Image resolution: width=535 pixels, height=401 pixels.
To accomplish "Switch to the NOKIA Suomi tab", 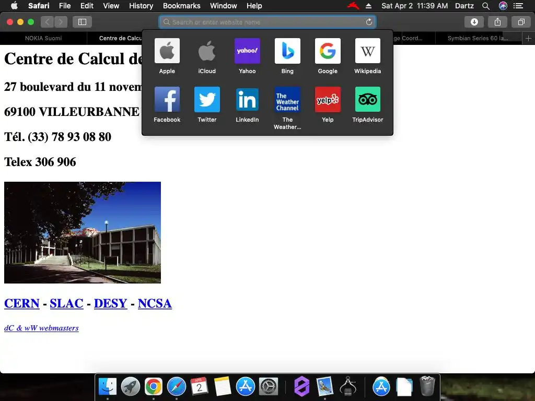I will click(x=43, y=38).
